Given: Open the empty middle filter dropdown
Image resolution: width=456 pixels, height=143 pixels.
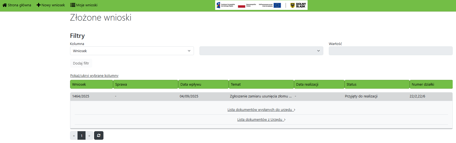Looking at the screenshot, I should click(261, 51).
